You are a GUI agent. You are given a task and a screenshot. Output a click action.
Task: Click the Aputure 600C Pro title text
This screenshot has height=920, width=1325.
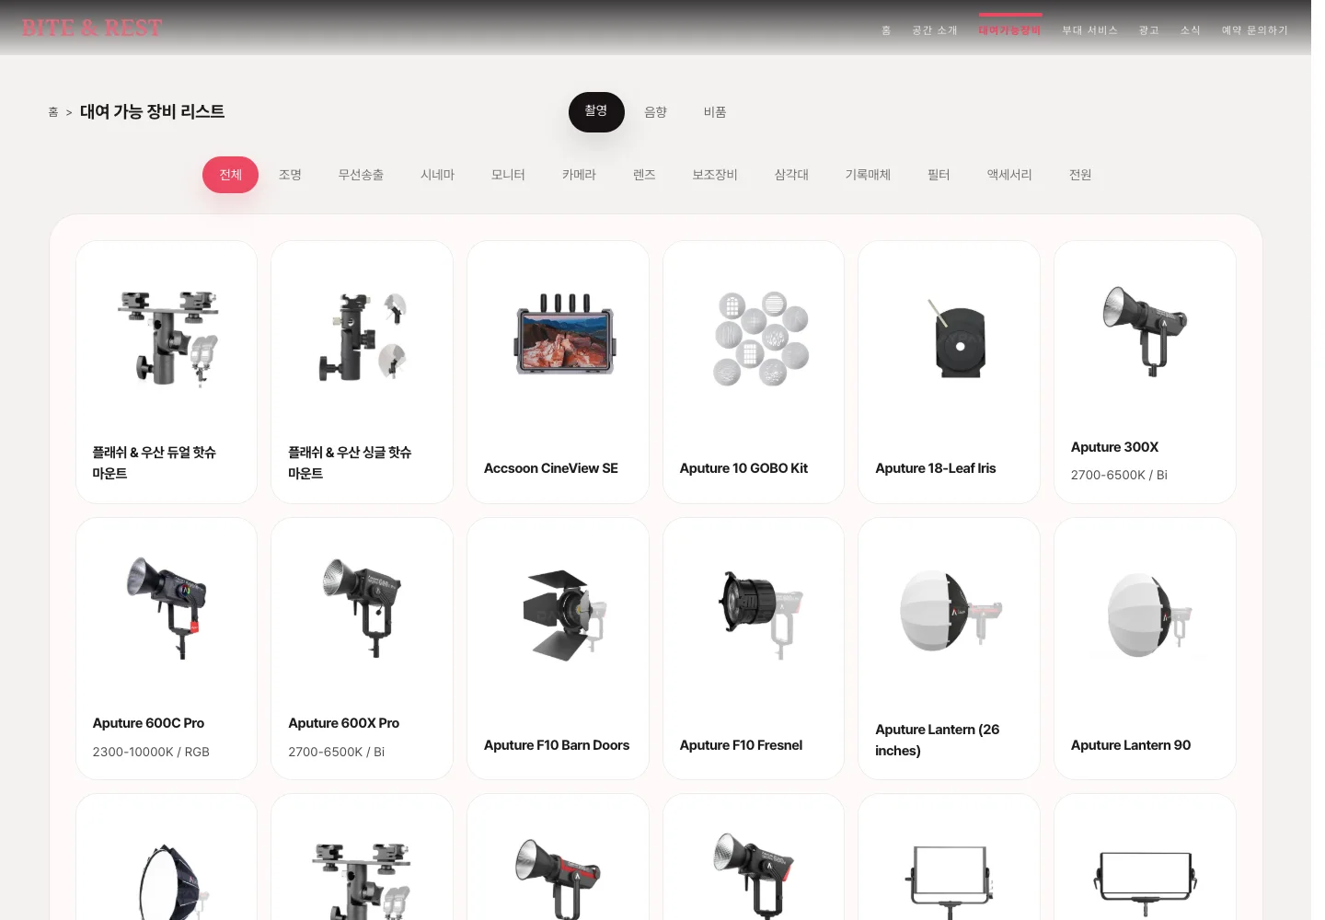point(148,723)
